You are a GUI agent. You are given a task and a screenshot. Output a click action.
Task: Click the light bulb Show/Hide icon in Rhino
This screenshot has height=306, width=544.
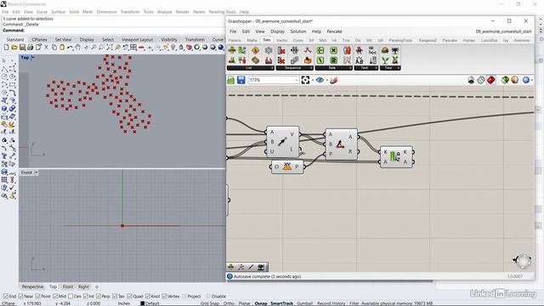coord(173,48)
